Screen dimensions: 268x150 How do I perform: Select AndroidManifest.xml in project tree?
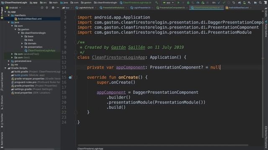pos(30,19)
